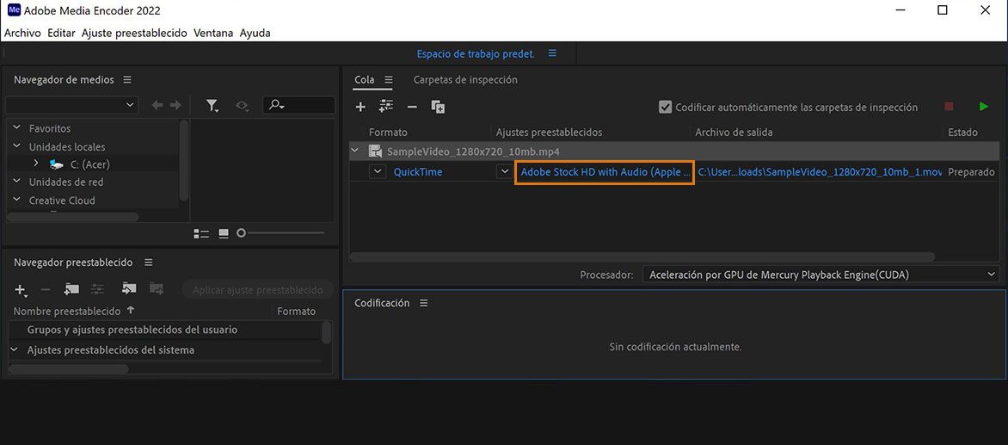
Task: Open the Ajuste preestablecido menu
Action: [134, 33]
